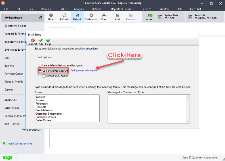Click Sage 50 Quantum Accounting status text
Screen dimensions: 225x161
(x=200, y=158)
